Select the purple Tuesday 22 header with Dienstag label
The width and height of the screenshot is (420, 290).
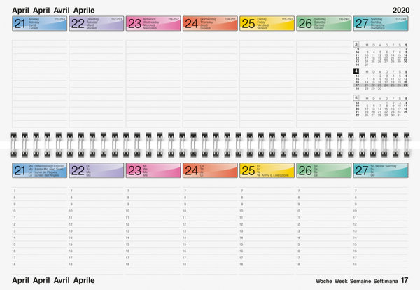(x=97, y=24)
